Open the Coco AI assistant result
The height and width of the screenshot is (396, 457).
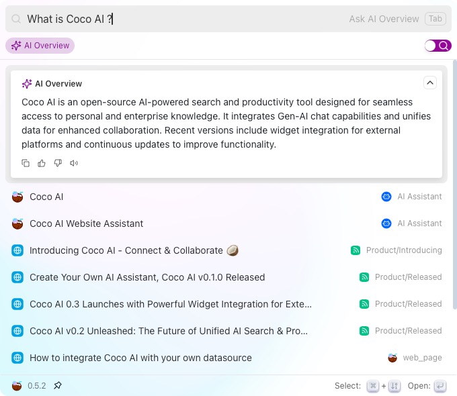226,197
